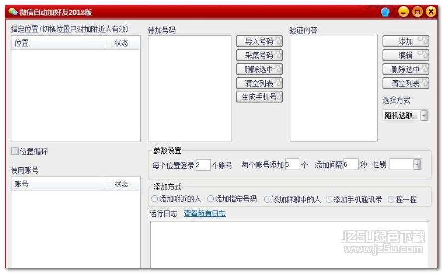Enable the 位置循环 checkbox
443x273 pixels.
click(15, 152)
